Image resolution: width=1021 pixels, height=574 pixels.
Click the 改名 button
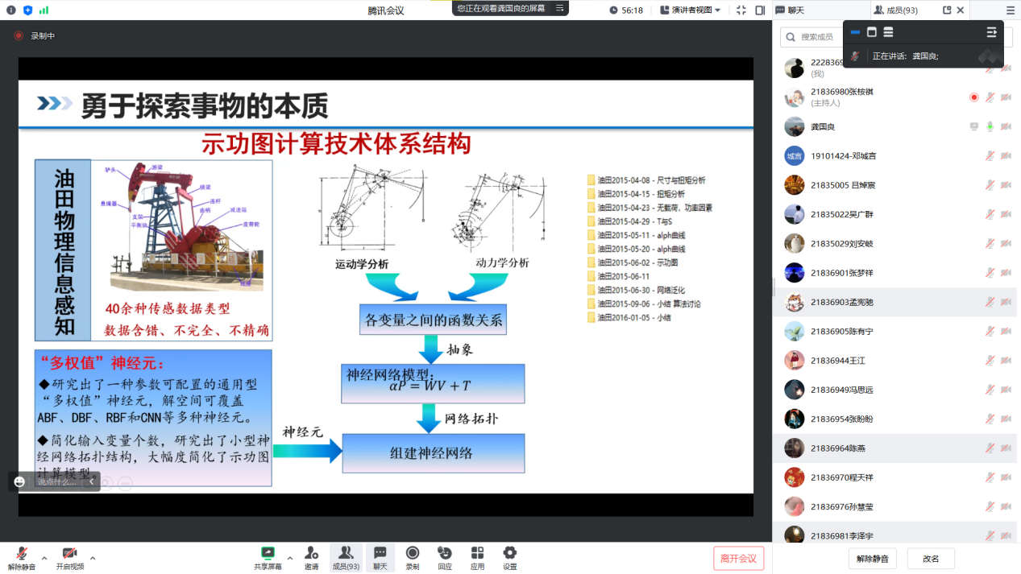(x=931, y=558)
